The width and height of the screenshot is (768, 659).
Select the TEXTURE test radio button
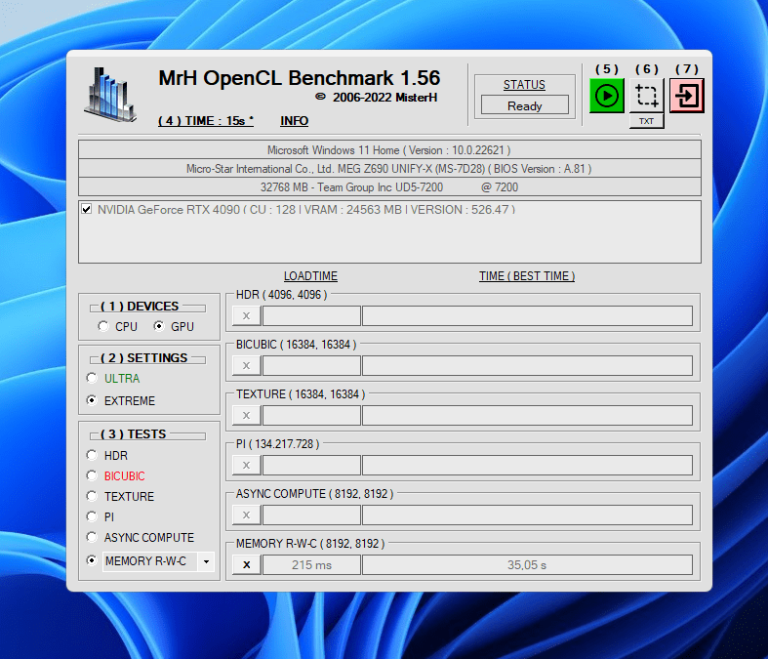(x=92, y=496)
